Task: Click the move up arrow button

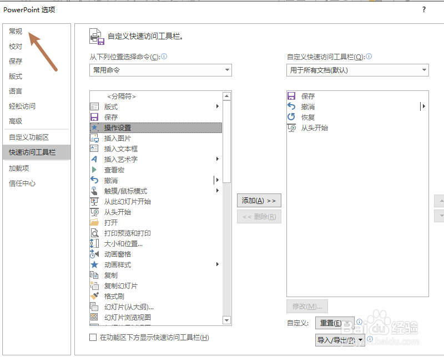Action: tap(440, 201)
